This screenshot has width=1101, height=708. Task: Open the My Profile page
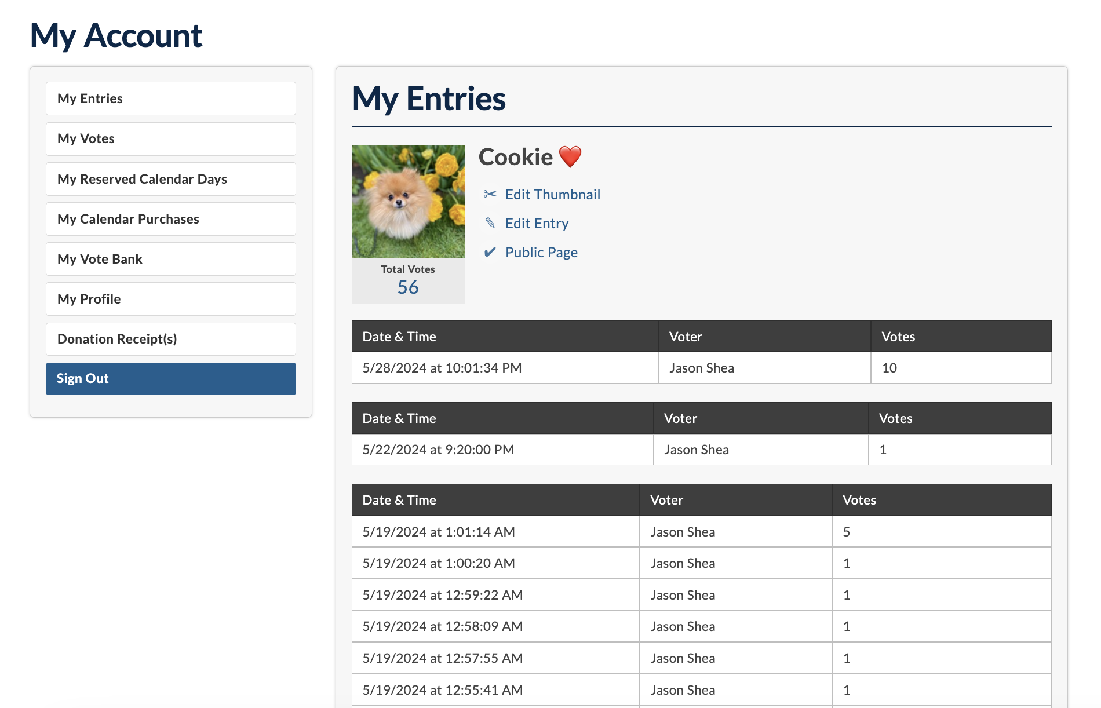tap(171, 299)
